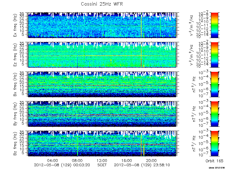The width and height of the screenshot is (225, 169).
Task: Click the nT²/Hz unit label beside Bz color bar
Action: (x=193, y=144)
